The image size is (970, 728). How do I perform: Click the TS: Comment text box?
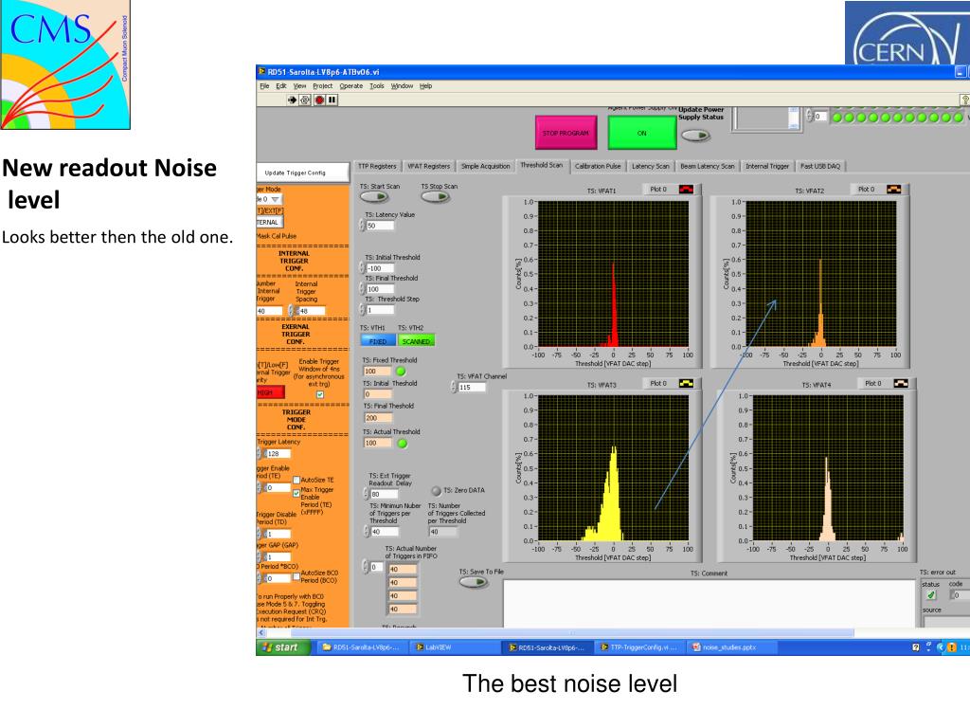709,604
